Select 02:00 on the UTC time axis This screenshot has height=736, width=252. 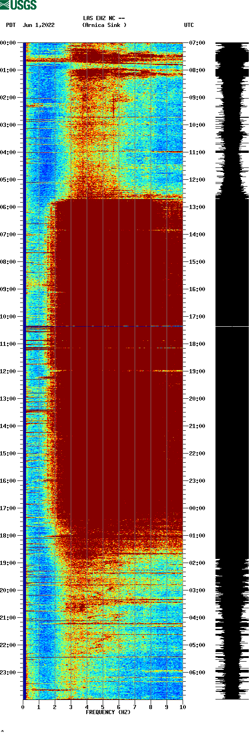point(197,563)
